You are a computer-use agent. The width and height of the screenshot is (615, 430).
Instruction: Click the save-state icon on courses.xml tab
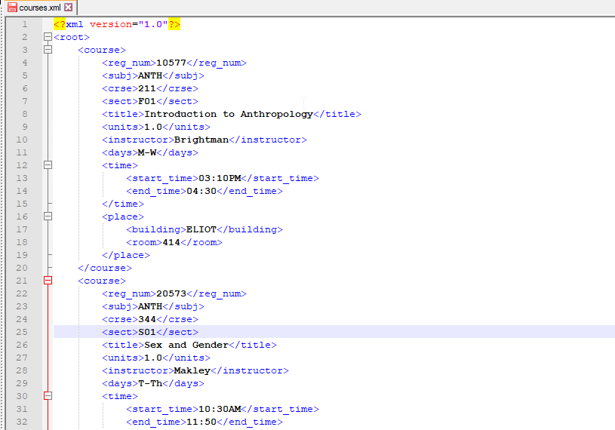pyautogui.click(x=13, y=8)
